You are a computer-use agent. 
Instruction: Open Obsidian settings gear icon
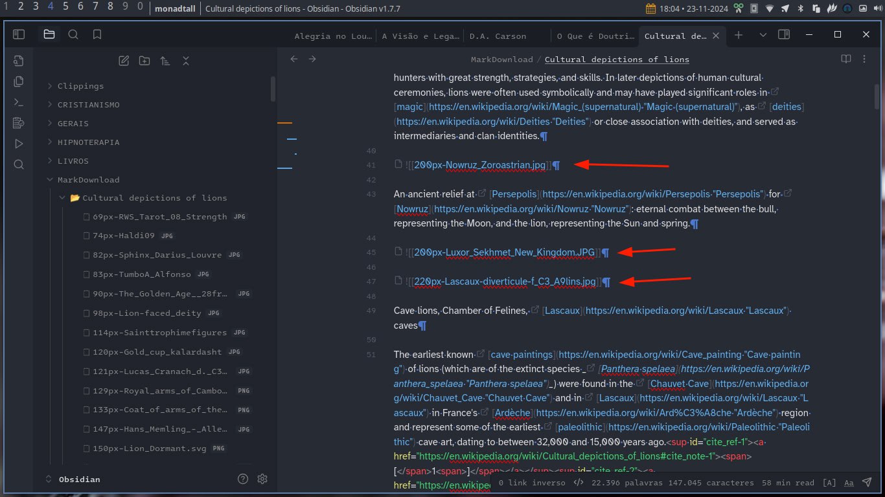pos(262,479)
